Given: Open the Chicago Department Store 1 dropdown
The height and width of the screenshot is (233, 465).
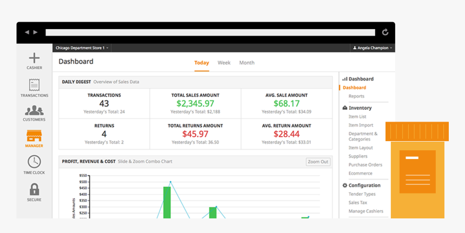Looking at the screenshot, I should (82, 48).
